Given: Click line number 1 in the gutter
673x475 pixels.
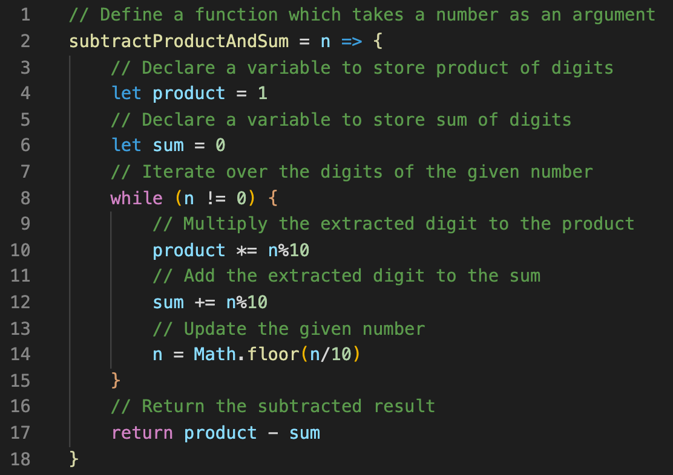Looking at the screenshot, I should tap(25, 15).
